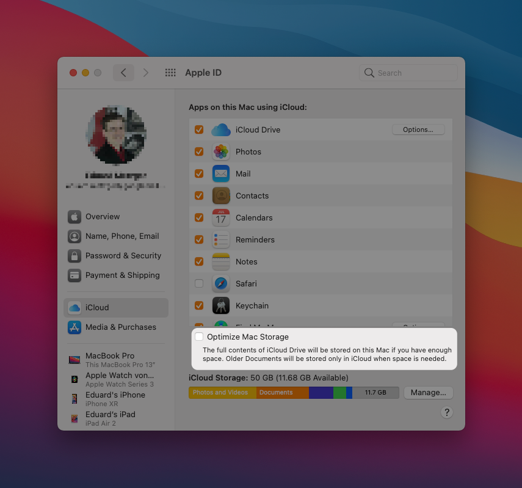Screen dimensions: 522x488
Task: Enable the Safari checkbox
Action: coord(199,283)
